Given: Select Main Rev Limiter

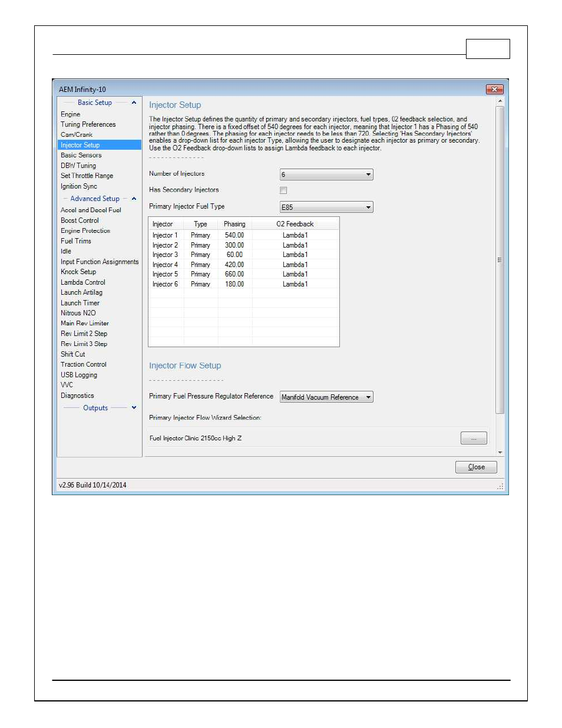Looking at the screenshot, I should click(85, 323).
